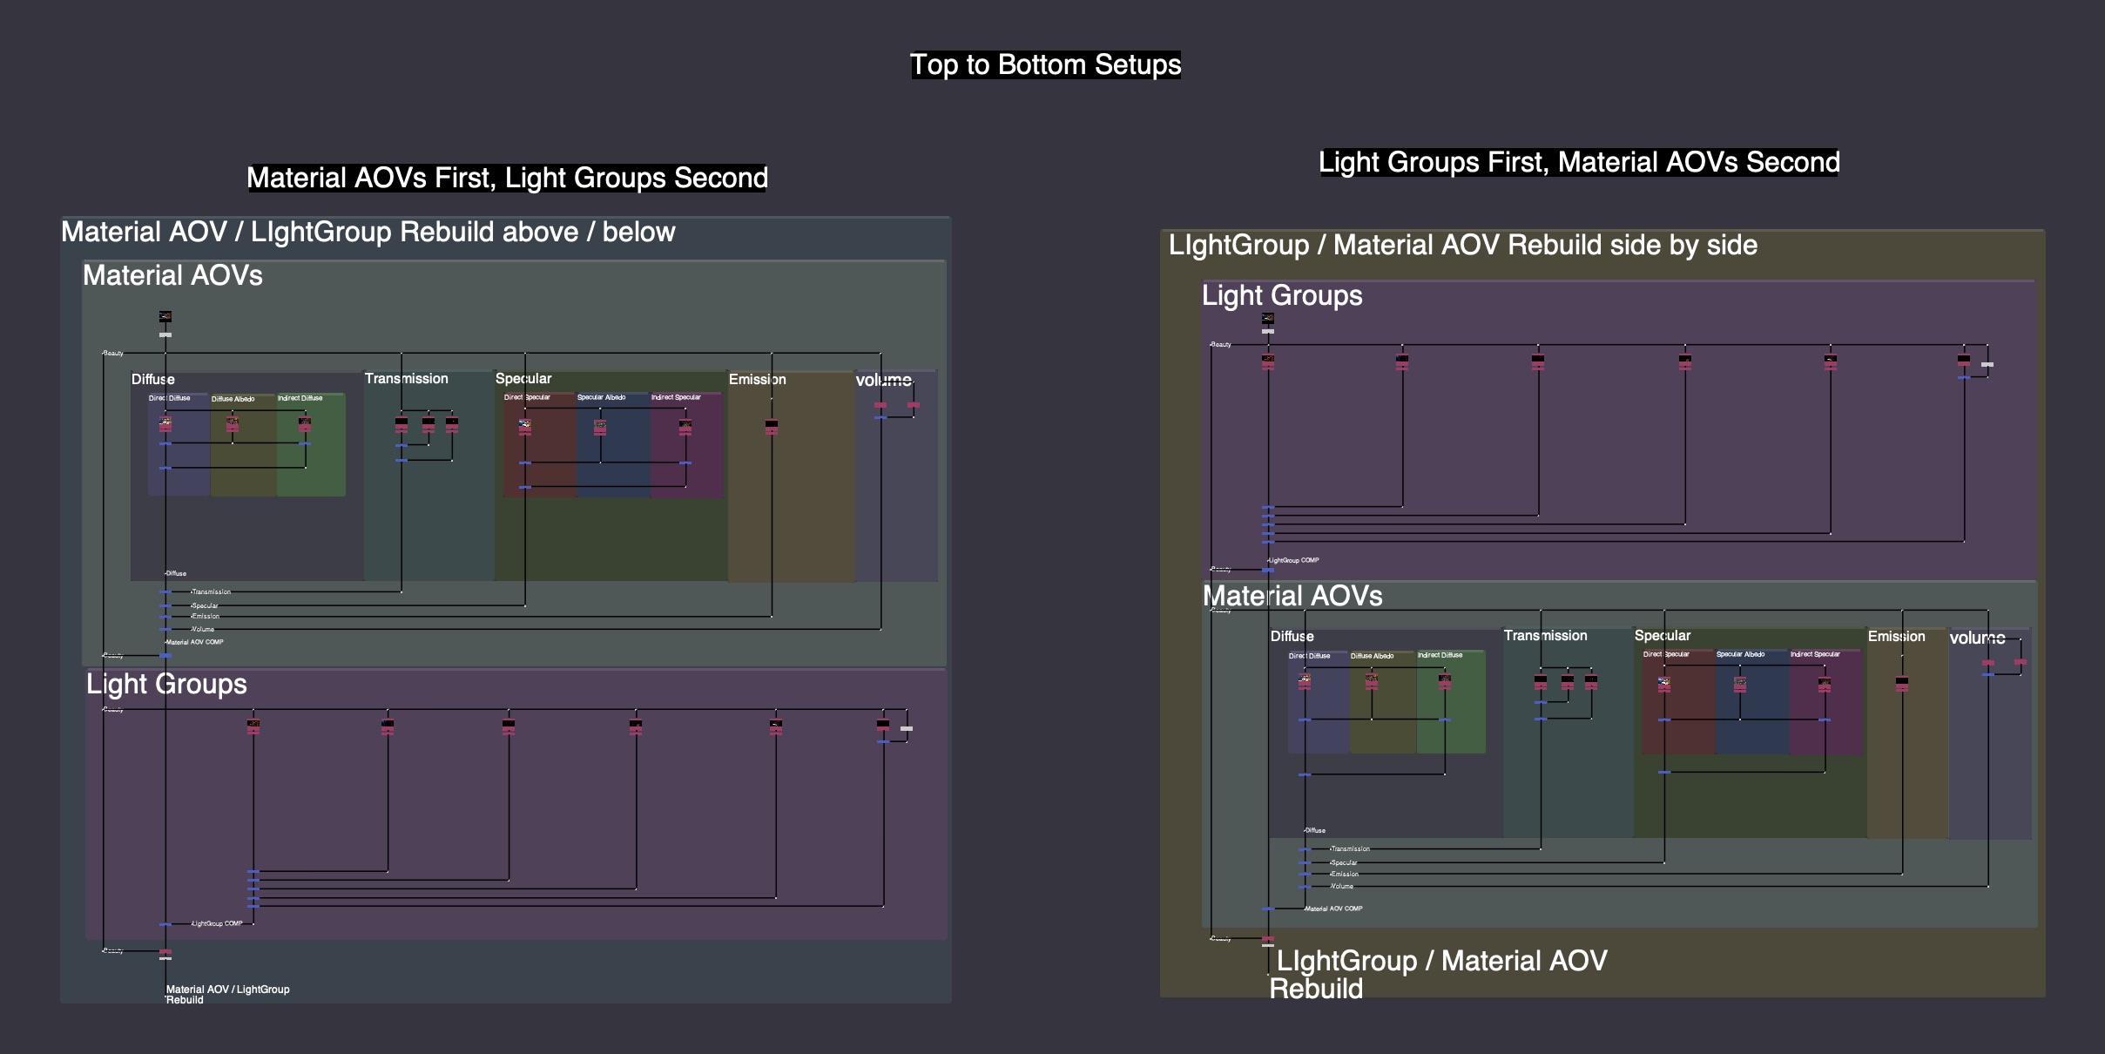Screen dimensions: 2105x1054
Task: Click 'Material AOV COMP' dot label in left setup
Action: point(194,642)
